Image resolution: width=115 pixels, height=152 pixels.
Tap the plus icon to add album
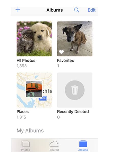(18, 10)
